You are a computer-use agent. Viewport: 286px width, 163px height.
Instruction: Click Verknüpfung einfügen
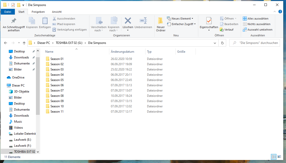[70, 30]
